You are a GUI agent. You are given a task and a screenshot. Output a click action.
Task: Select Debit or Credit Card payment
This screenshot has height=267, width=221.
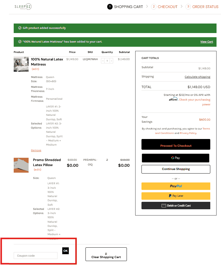coord(176,205)
